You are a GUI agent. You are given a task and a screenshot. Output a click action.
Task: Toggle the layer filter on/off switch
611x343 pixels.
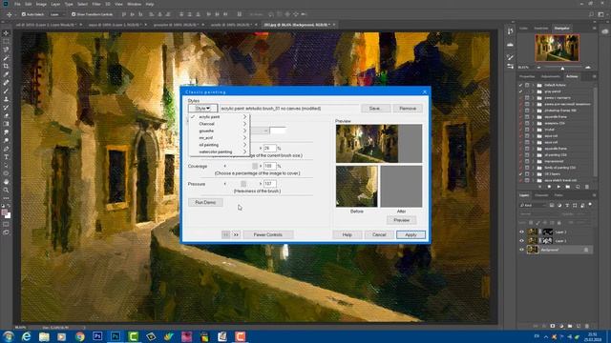[590, 205]
